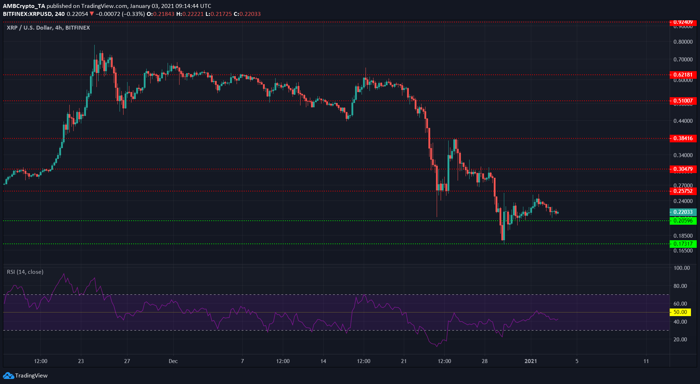Click the RSI (14, close) indicator title
This screenshot has width=700, height=384.
click(x=25, y=272)
